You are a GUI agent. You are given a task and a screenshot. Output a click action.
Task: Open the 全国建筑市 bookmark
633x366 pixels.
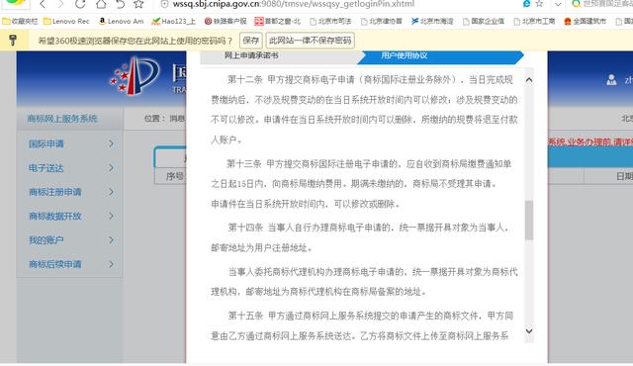(585, 21)
